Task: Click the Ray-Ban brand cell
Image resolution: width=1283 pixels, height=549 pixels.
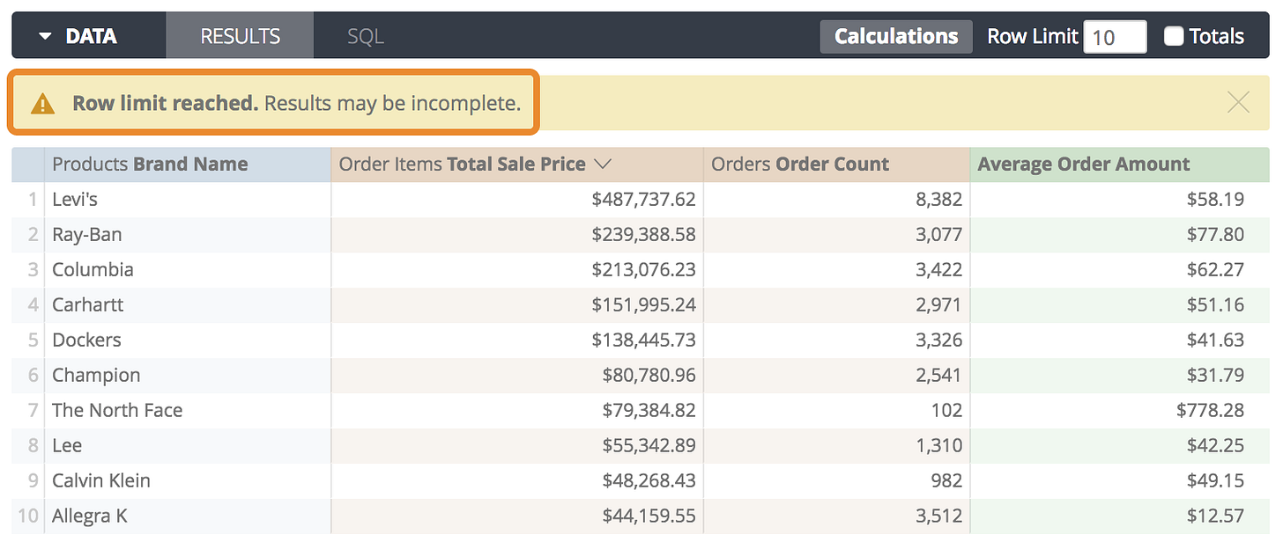Action: [x=188, y=235]
